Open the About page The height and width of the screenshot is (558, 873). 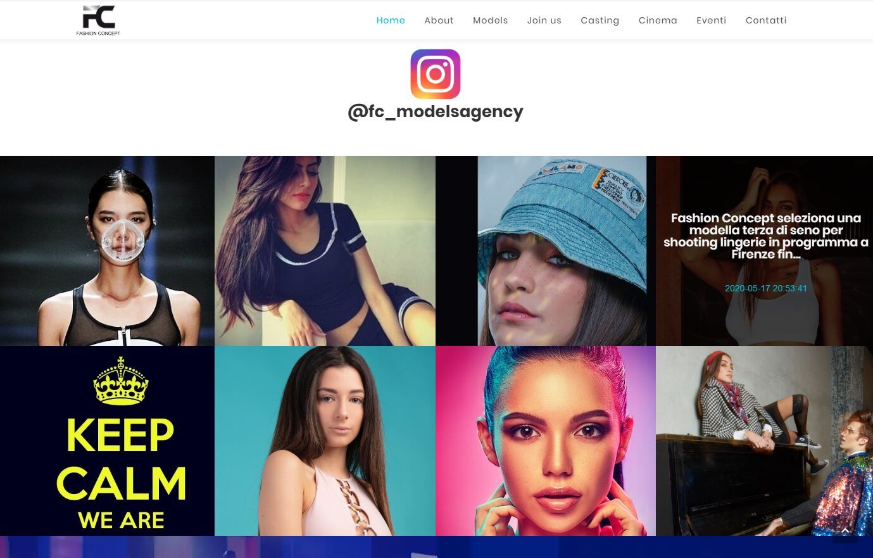click(x=439, y=20)
